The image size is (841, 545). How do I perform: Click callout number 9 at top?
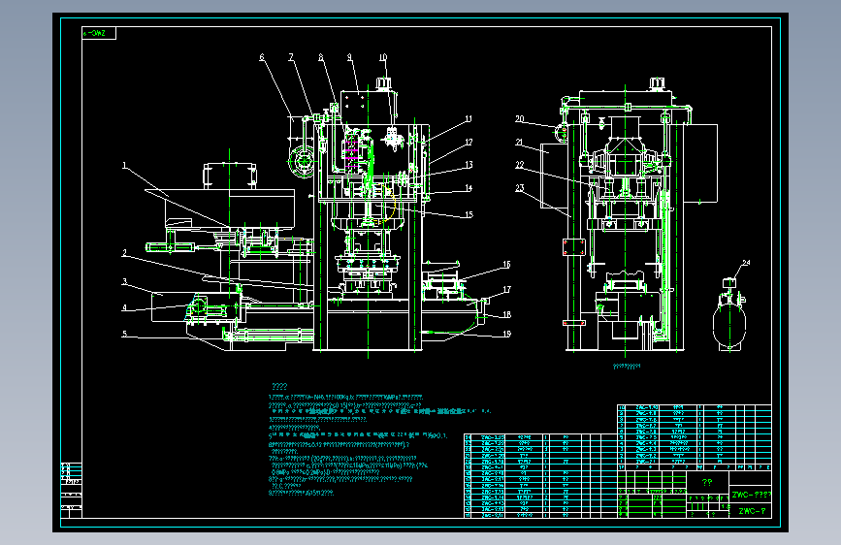(x=350, y=57)
